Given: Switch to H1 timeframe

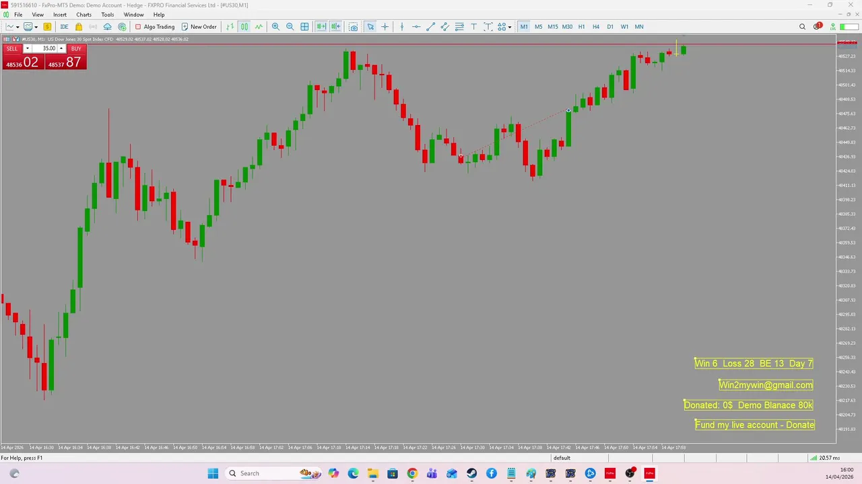Looking at the screenshot, I should (x=581, y=27).
